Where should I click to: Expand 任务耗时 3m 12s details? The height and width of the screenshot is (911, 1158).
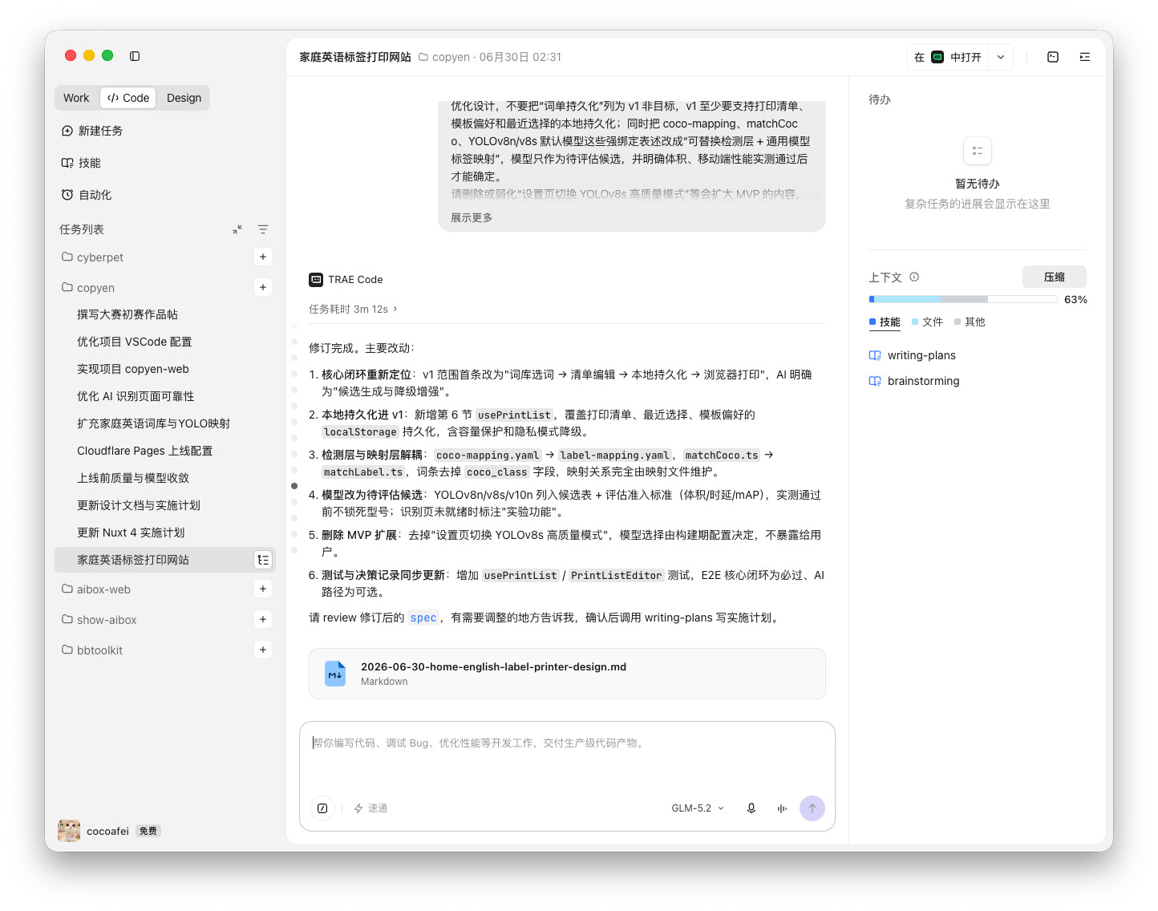click(x=353, y=309)
